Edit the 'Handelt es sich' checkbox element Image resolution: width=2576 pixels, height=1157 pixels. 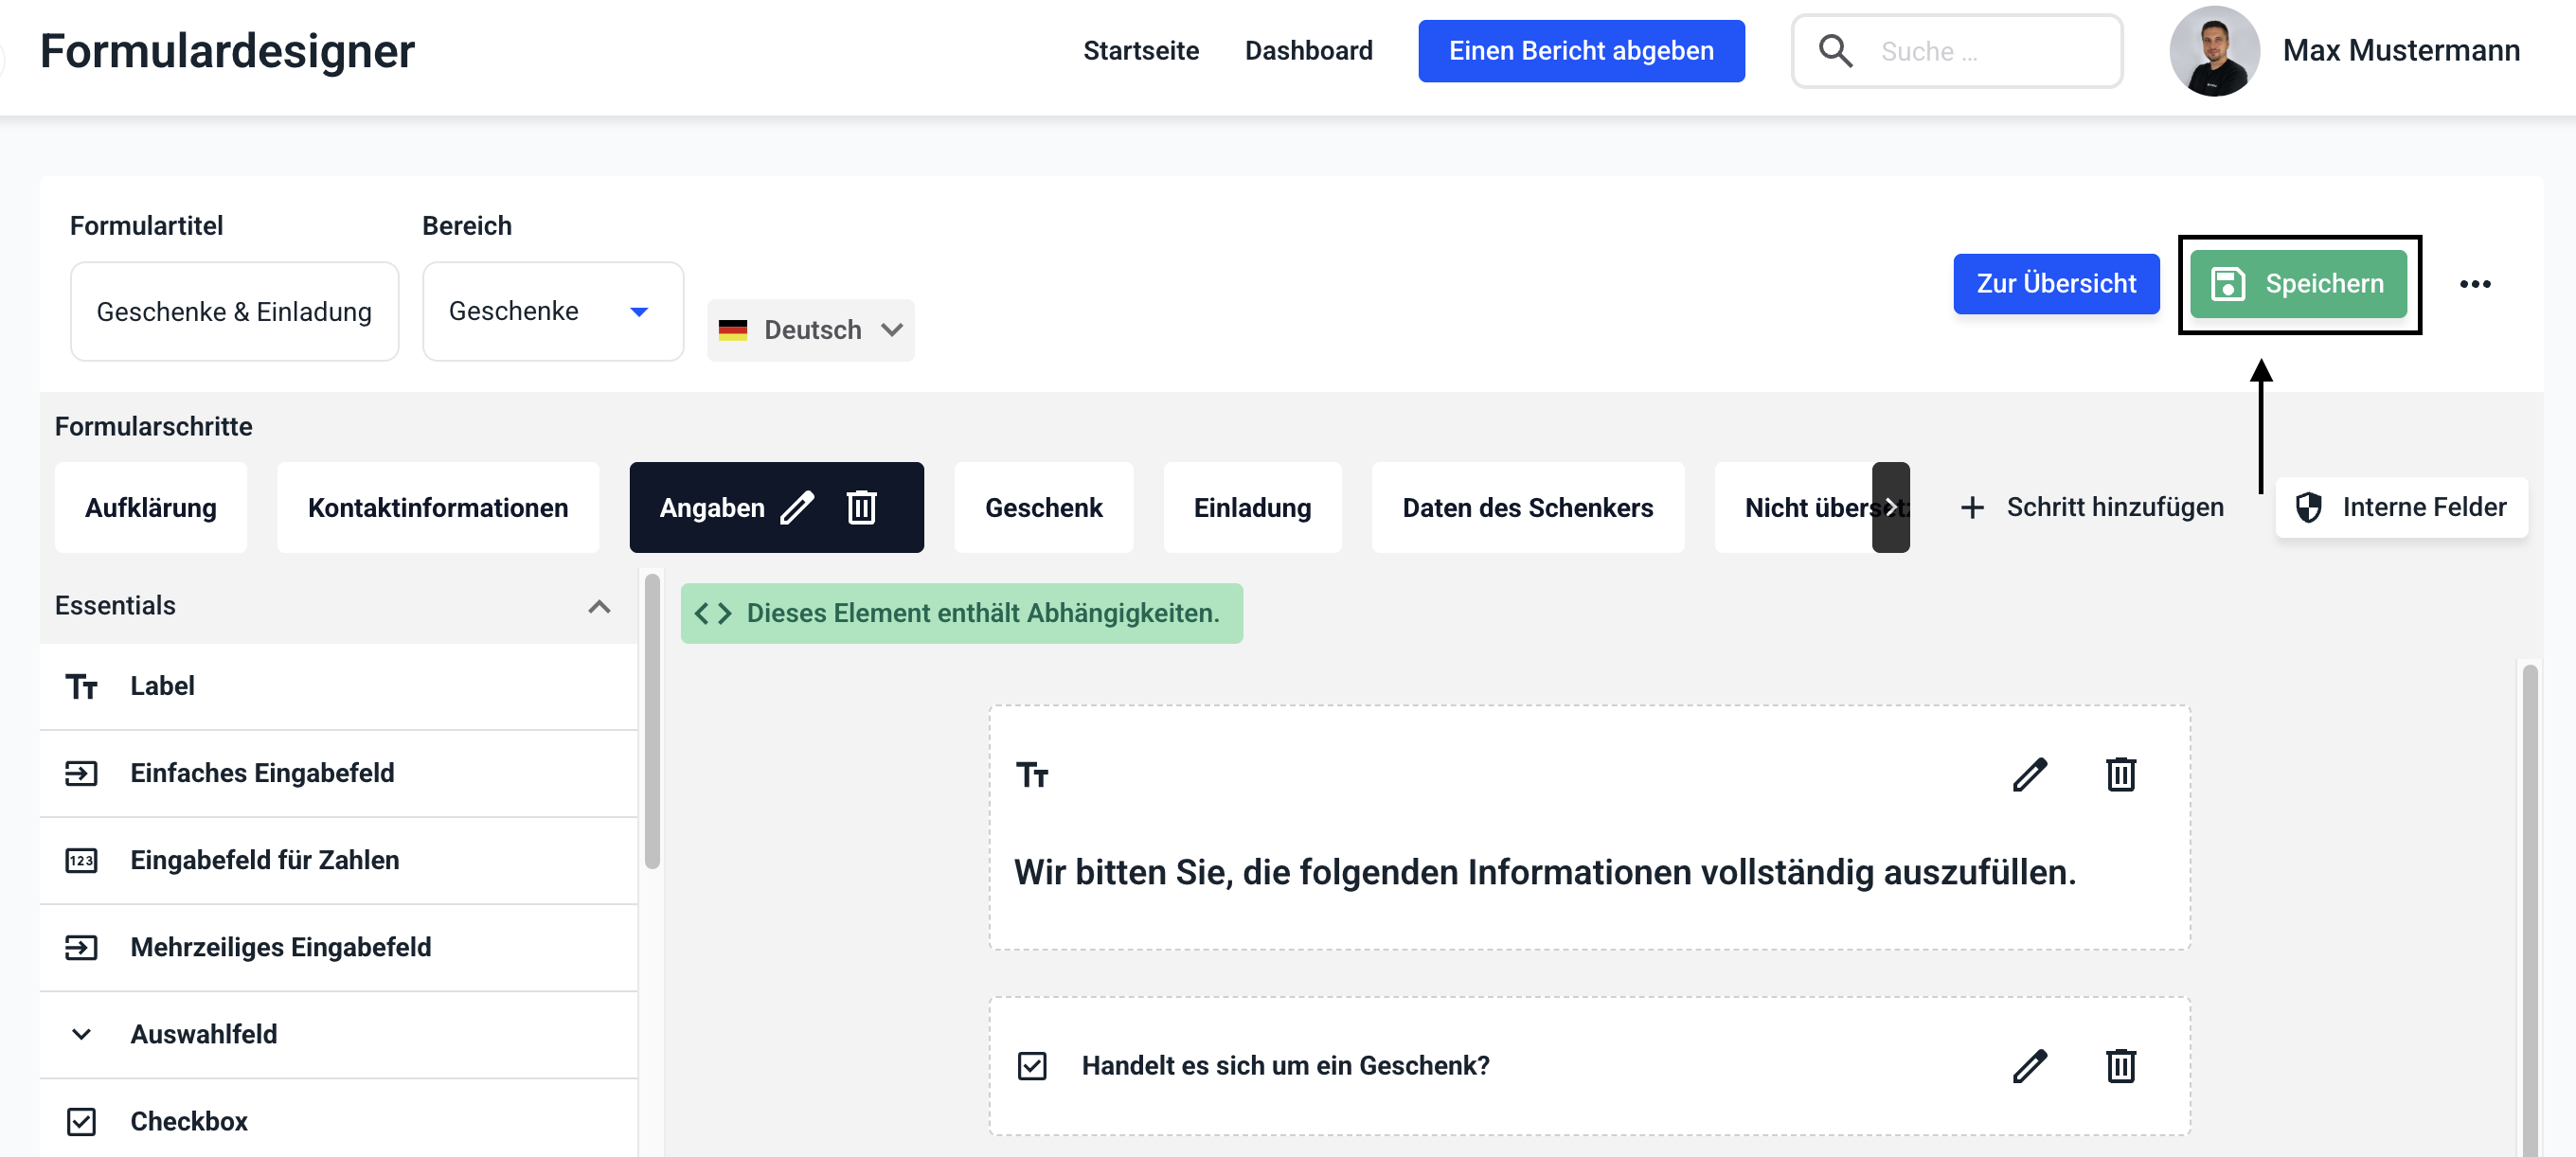tap(2029, 1065)
